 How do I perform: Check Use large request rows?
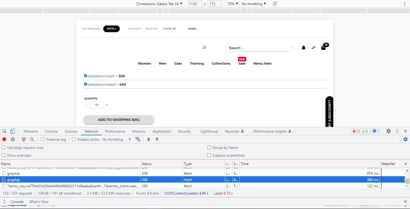(4, 147)
